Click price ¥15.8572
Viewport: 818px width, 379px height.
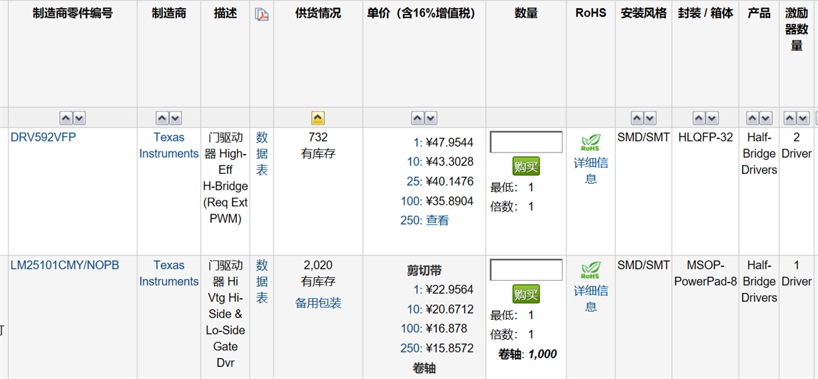450,348
